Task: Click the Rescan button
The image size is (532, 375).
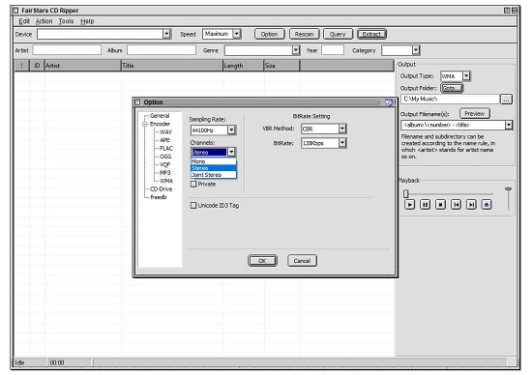Action: pyautogui.click(x=304, y=34)
